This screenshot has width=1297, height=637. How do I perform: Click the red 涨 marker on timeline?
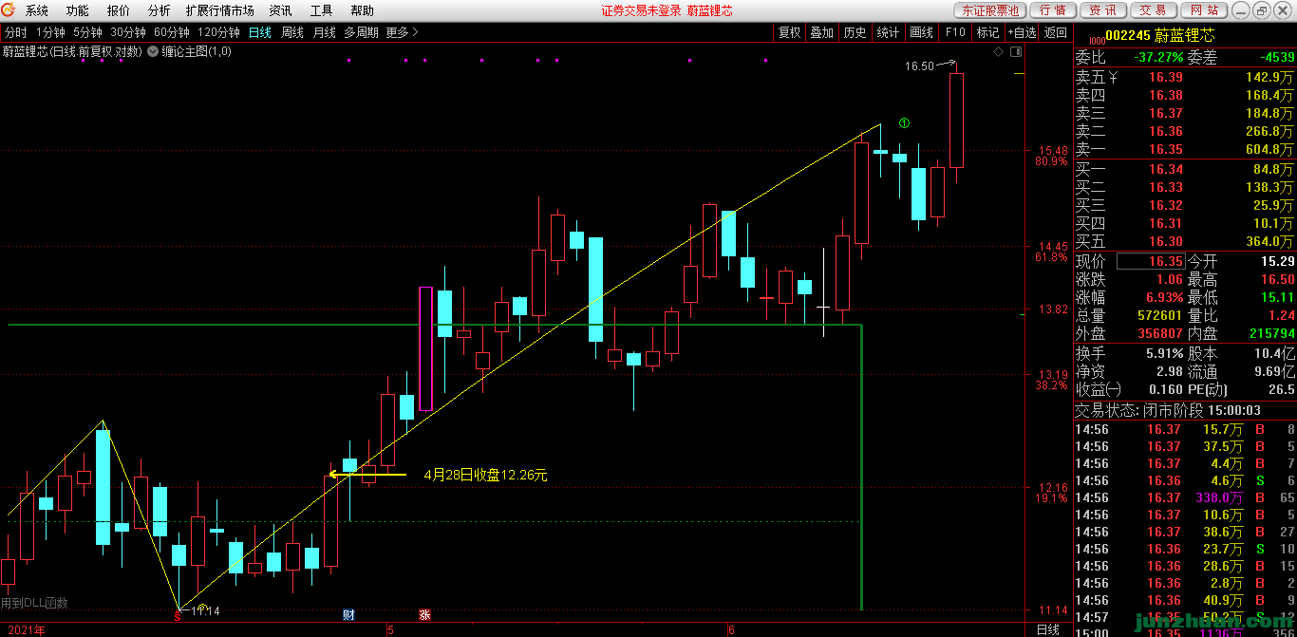(424, 614)
